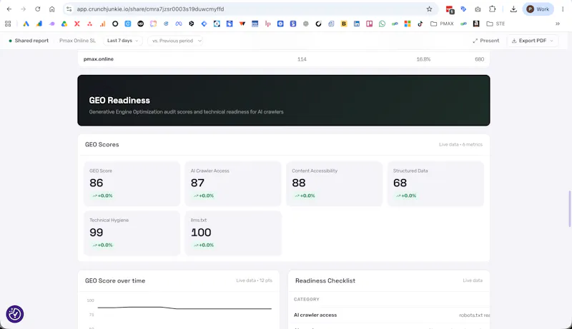Image resolution: width=572 pixels, height=329 pixels.
Task: Open the browser downloads icon
Action: click(x=513, y=9)
